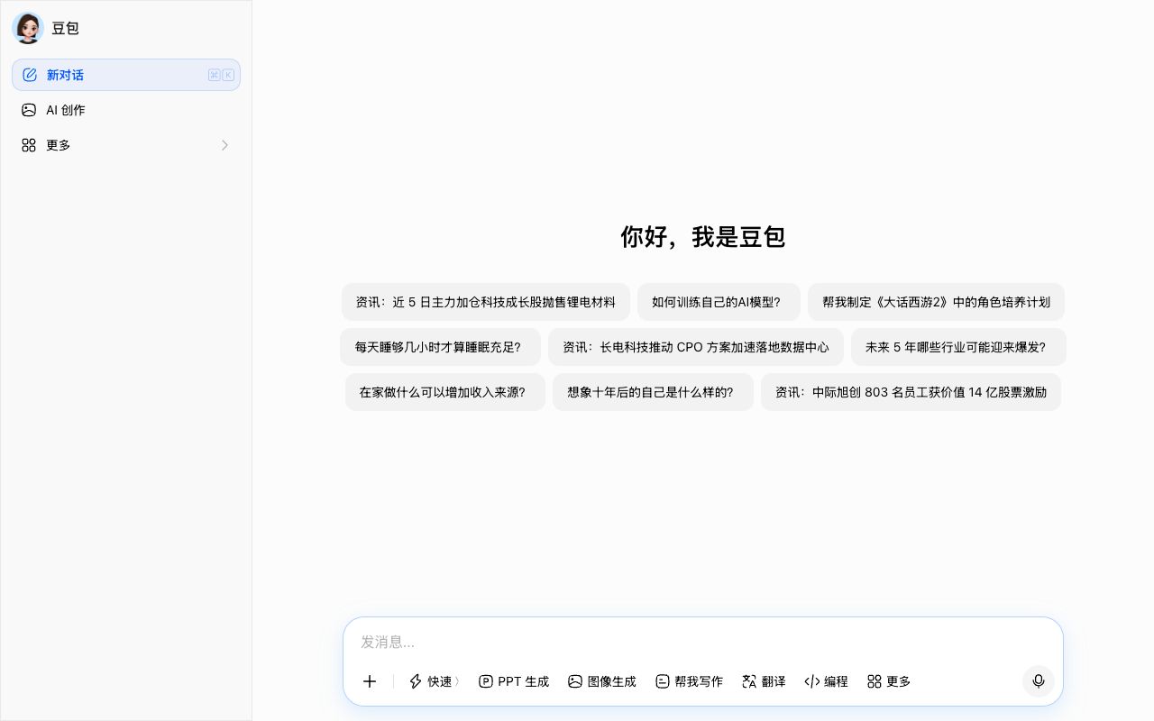Choose the 大话西游2 角色培养计划 suggestion
Viewport: 1154px width, 721px height.
pyautogui.click(x=936, y=302)
